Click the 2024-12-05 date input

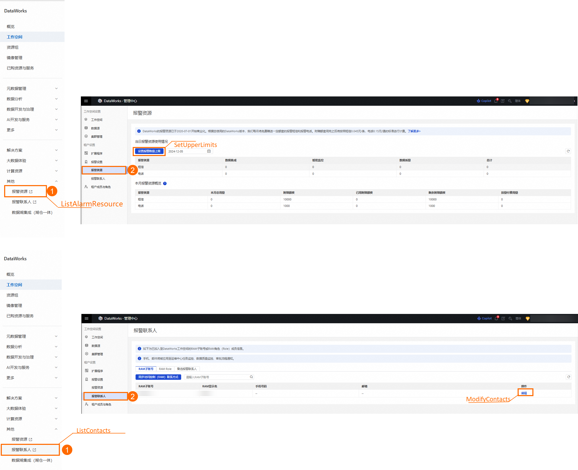click(189, 151)
